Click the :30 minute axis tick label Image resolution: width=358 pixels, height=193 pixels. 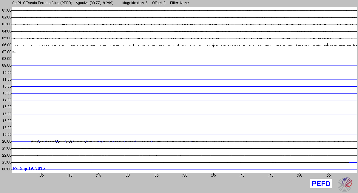[x=185, y=175]
